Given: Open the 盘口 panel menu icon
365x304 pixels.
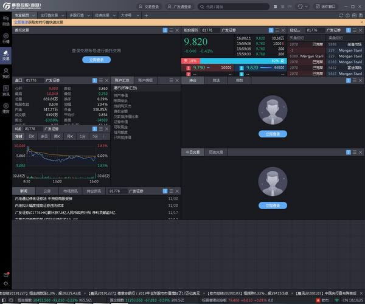Looking at the screenshot, I should 101,80.
